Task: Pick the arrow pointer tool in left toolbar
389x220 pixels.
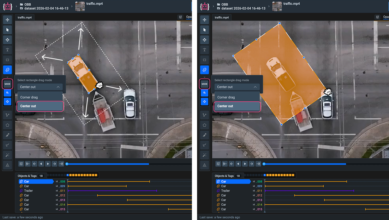Action: (x=7, y=30)
